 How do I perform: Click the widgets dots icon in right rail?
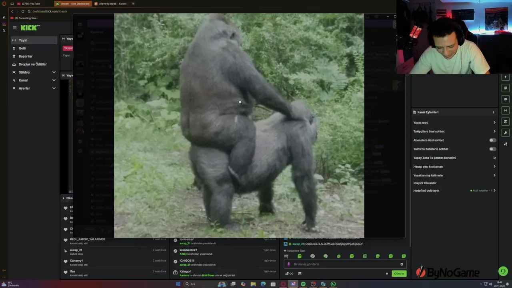506,144
